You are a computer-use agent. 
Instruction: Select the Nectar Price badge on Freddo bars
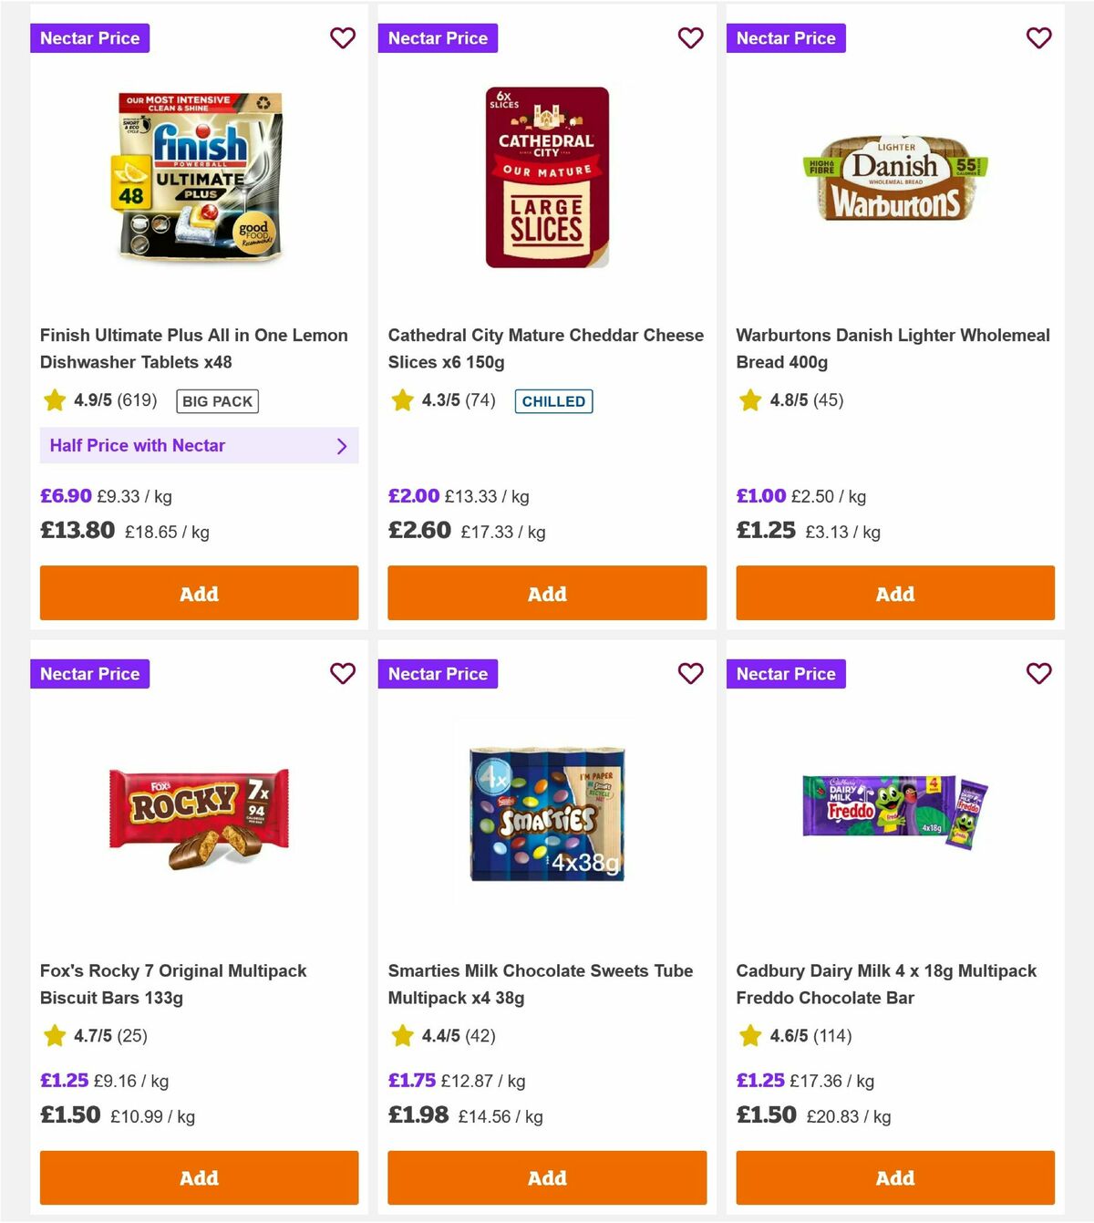pos(786,674)
